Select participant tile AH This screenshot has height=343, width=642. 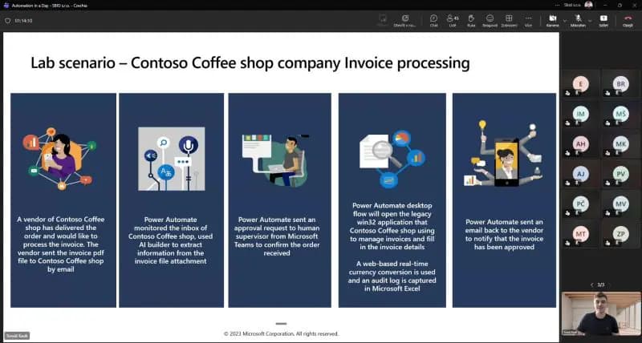click(x=580, y=144)
